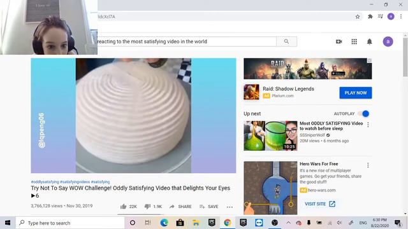Click the SHARE button under the video
Image resolution: width=408 pixels, height=229 pixels.
pyautogui.click(x=180, y=206)
